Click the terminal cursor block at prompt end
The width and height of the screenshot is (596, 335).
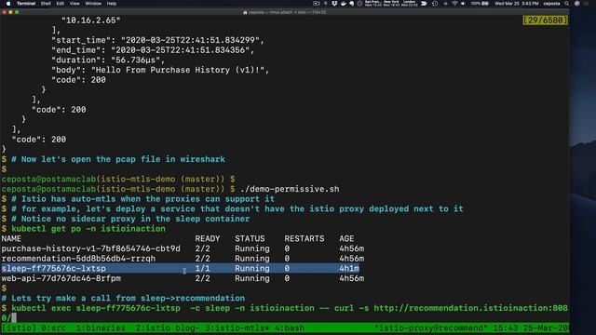pos(14,318)
